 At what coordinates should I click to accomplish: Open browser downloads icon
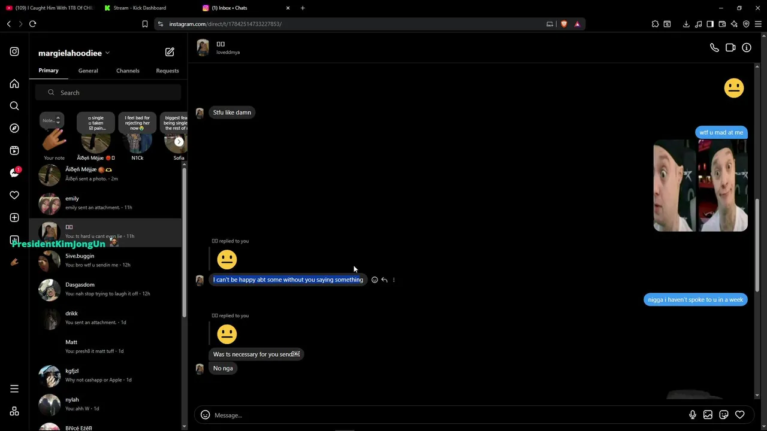pos(686,24)
